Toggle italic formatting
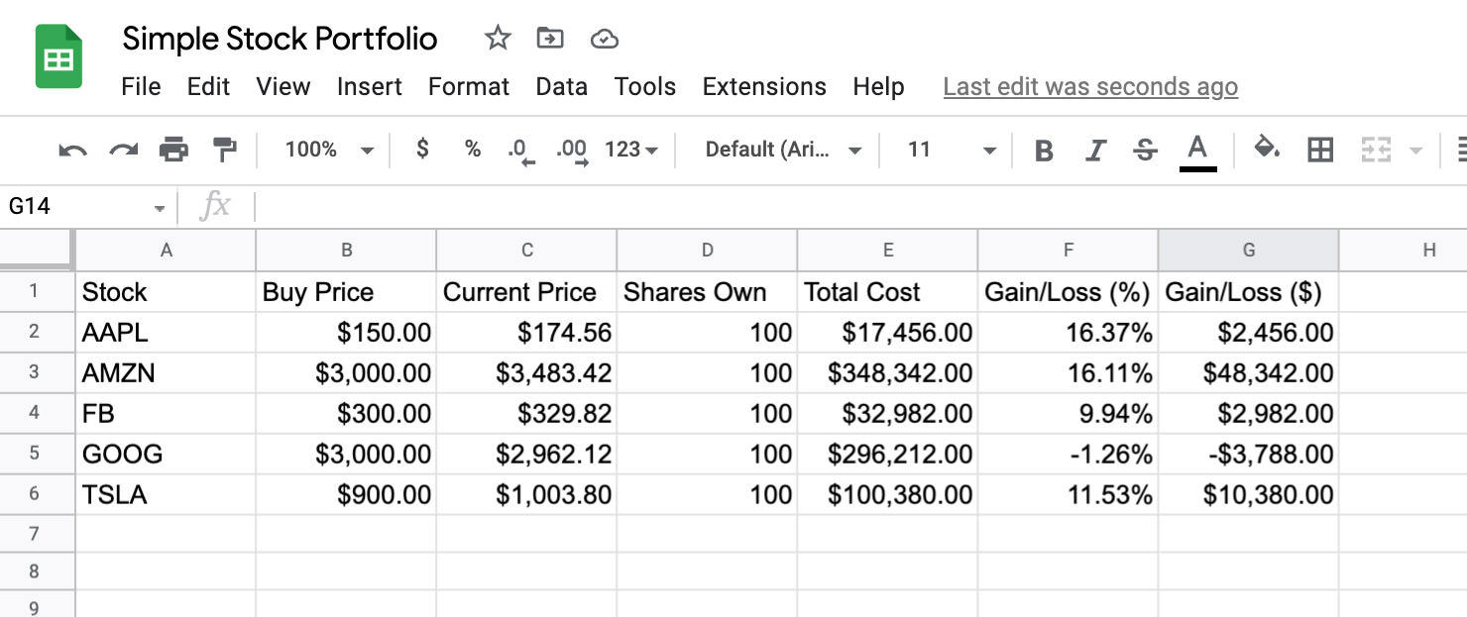 [x=1094, y=151]
